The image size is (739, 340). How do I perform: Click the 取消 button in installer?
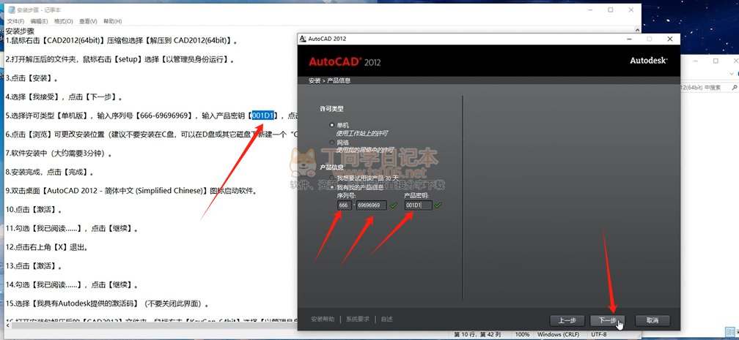coord(652,320)
